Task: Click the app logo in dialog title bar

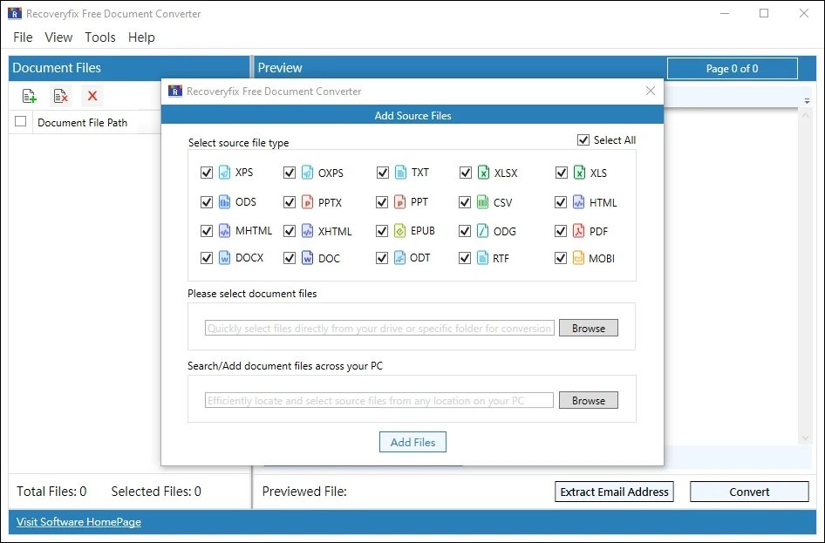Action: [x=174, y=91]
